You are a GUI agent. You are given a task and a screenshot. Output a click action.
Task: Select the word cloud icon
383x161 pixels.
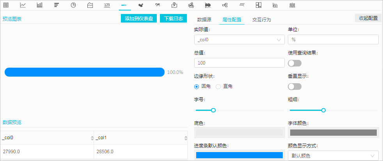click(242, 5)
